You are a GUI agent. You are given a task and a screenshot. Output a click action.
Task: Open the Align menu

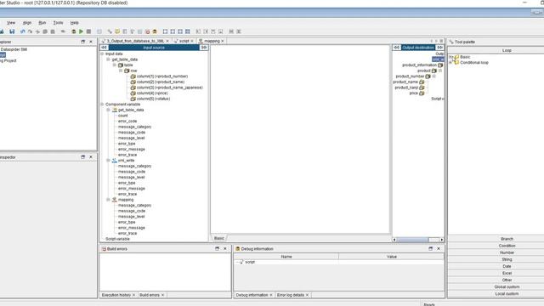(27, 23)
